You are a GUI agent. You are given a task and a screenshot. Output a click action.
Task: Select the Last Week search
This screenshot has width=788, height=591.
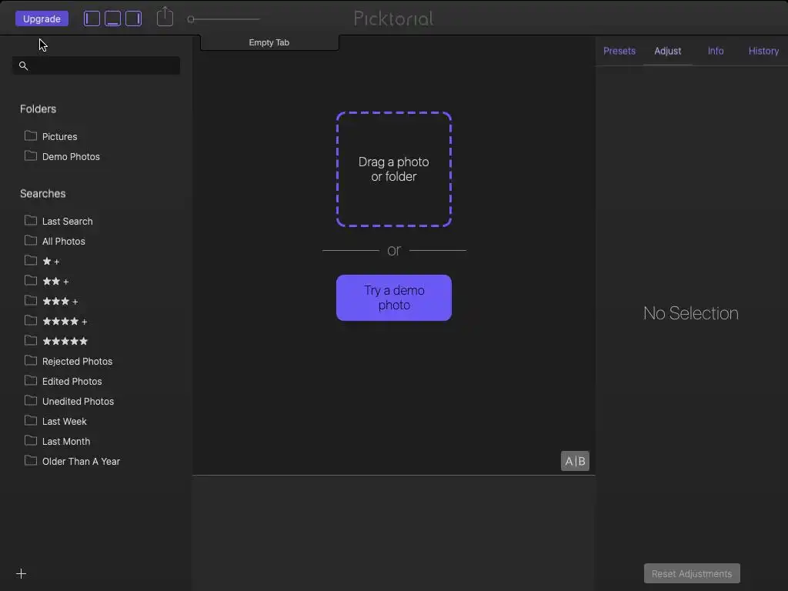[65, 422]
